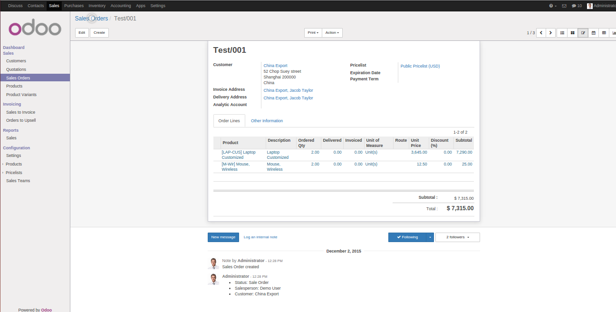Open Customers in sidebar
The image size is (616, 312).
[x=16, y=61]
